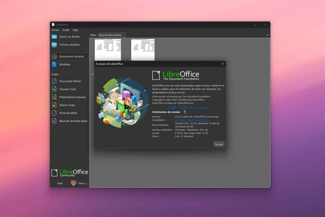Click the Fermer button
The image size is (325, 217).
tap(219, 144)
